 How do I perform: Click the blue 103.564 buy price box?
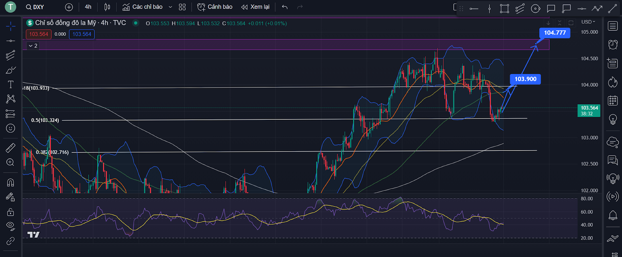point(82,34)
